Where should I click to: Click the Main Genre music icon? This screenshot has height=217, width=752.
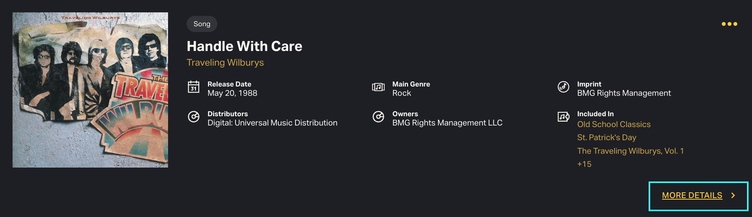click(378, 87)
